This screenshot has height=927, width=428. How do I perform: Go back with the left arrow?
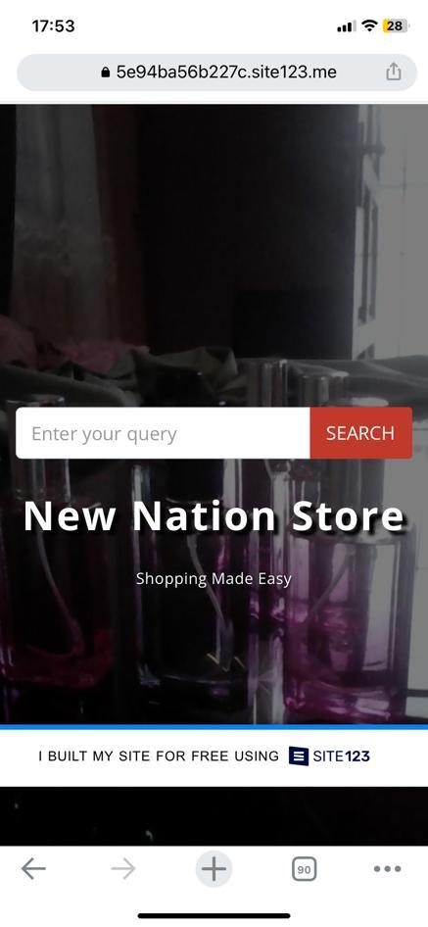click(x=33, y=868)
